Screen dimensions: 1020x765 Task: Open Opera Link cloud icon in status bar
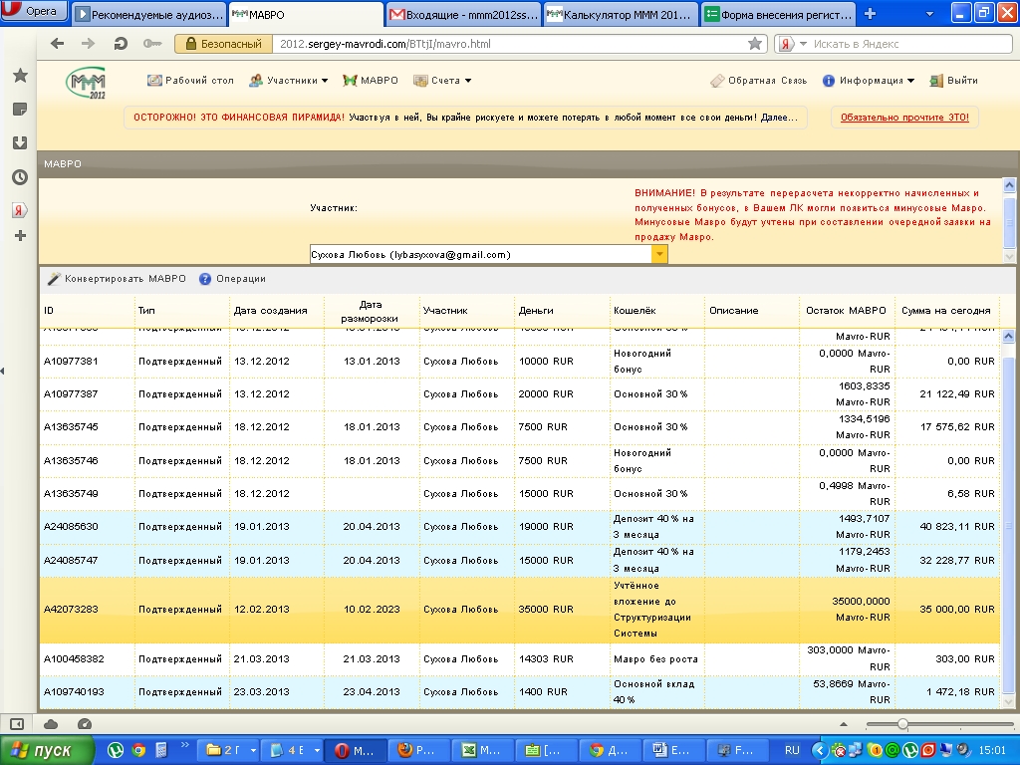(x=51, y=724)
